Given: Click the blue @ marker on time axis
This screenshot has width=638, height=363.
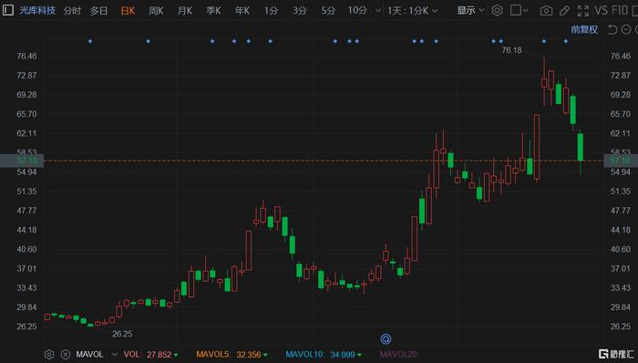Looking at the screenshot, I should pos(386,338).
